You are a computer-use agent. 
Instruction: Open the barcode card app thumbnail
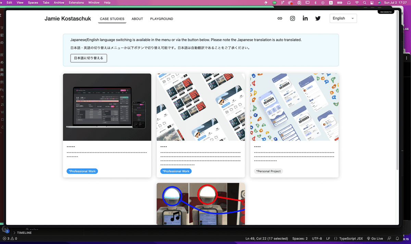[x=295, y=107]
